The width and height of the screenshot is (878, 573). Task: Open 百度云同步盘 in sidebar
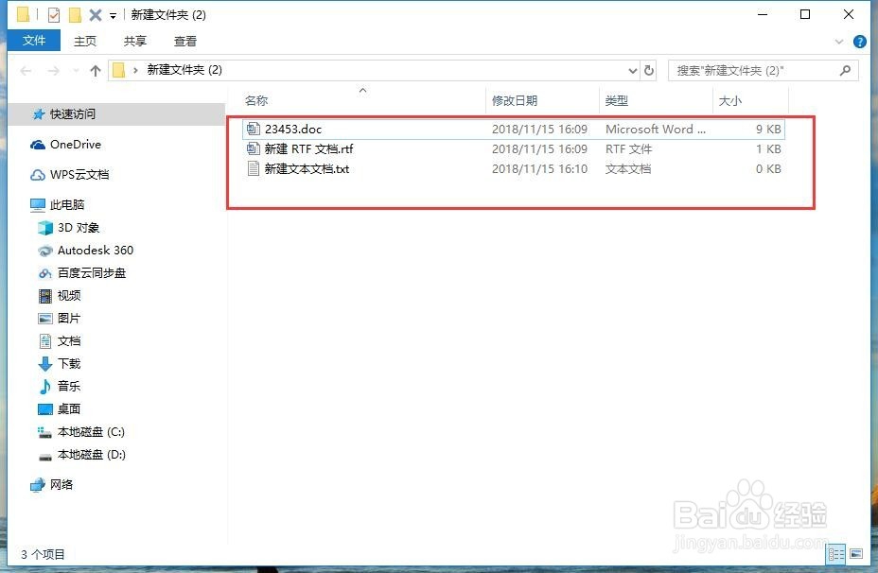92,273
